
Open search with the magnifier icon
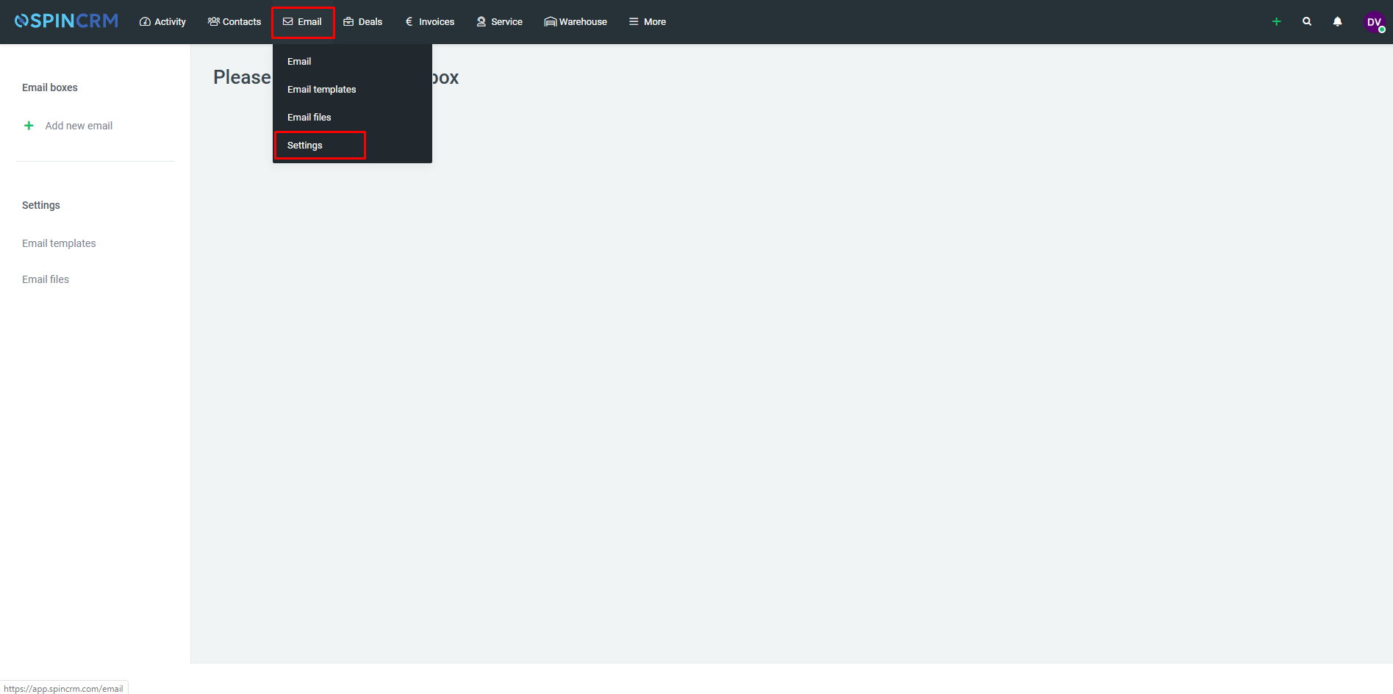pyautogui.click(x=1307, y=22)
